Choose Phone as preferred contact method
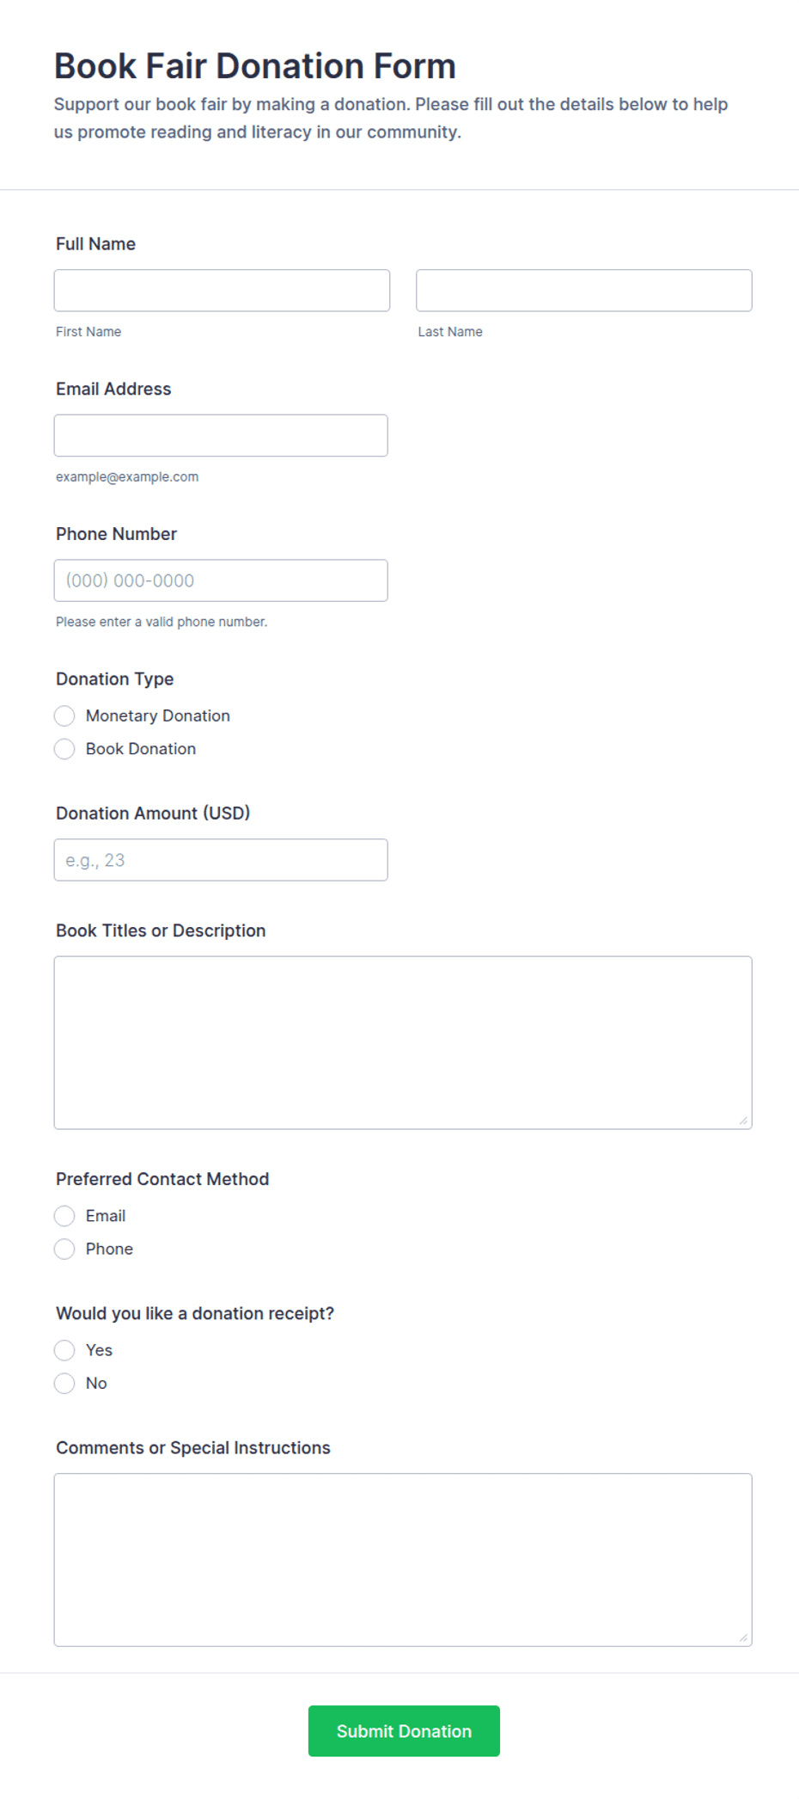Screen dimensions: 799x1799 coord(64,1249)
